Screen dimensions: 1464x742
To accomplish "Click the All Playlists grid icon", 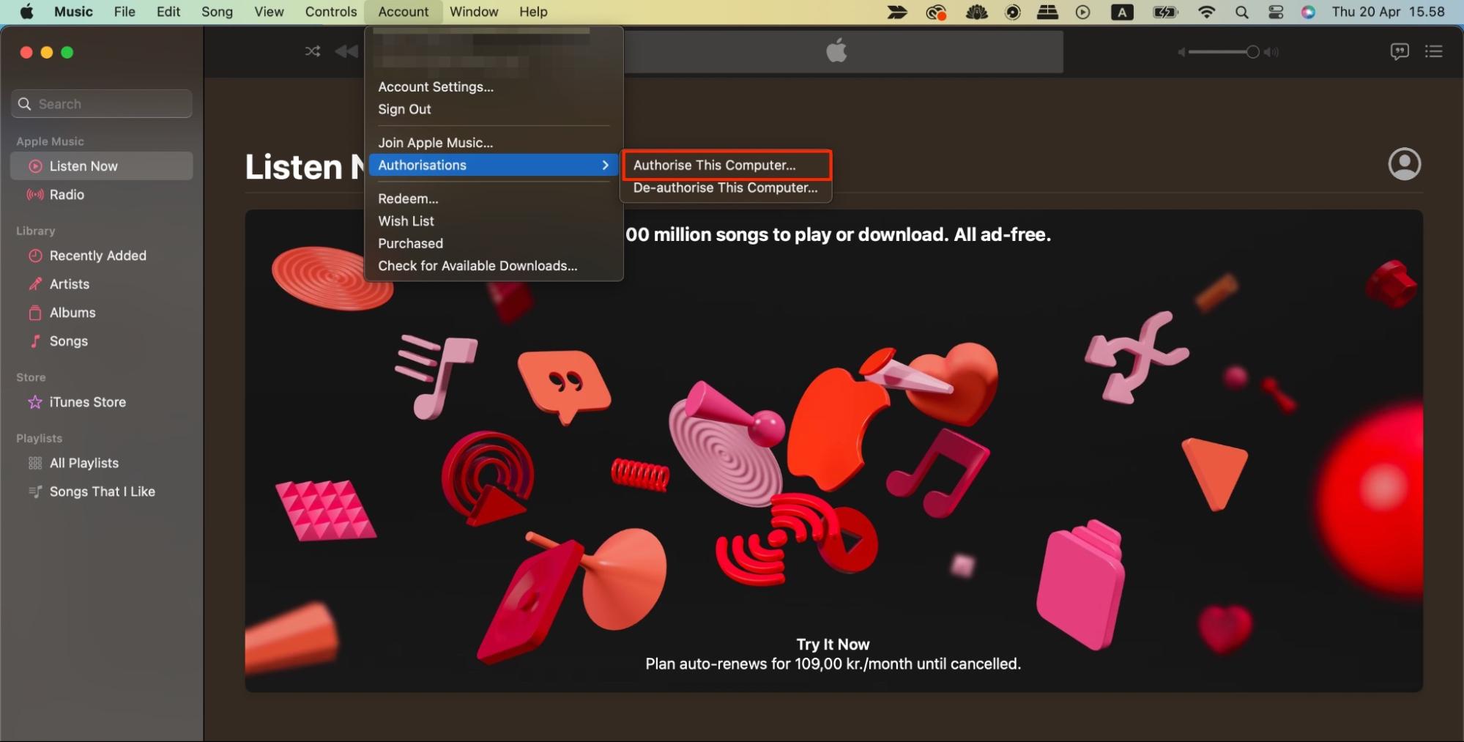I will tap(35, 463).
